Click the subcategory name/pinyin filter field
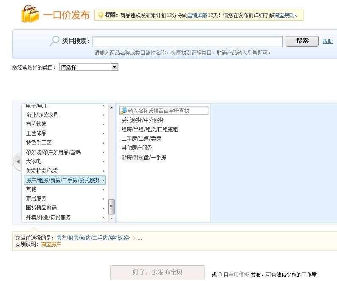Screen dimensions: 337x281 164,111
